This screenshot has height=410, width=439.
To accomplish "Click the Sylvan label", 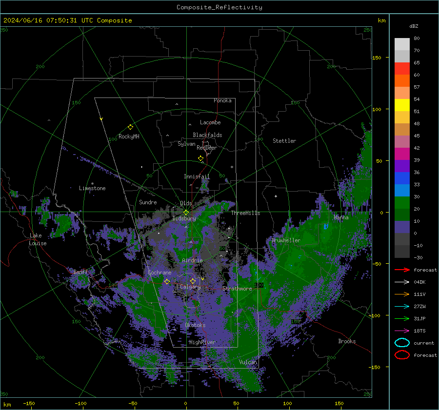I will (186, 144).
